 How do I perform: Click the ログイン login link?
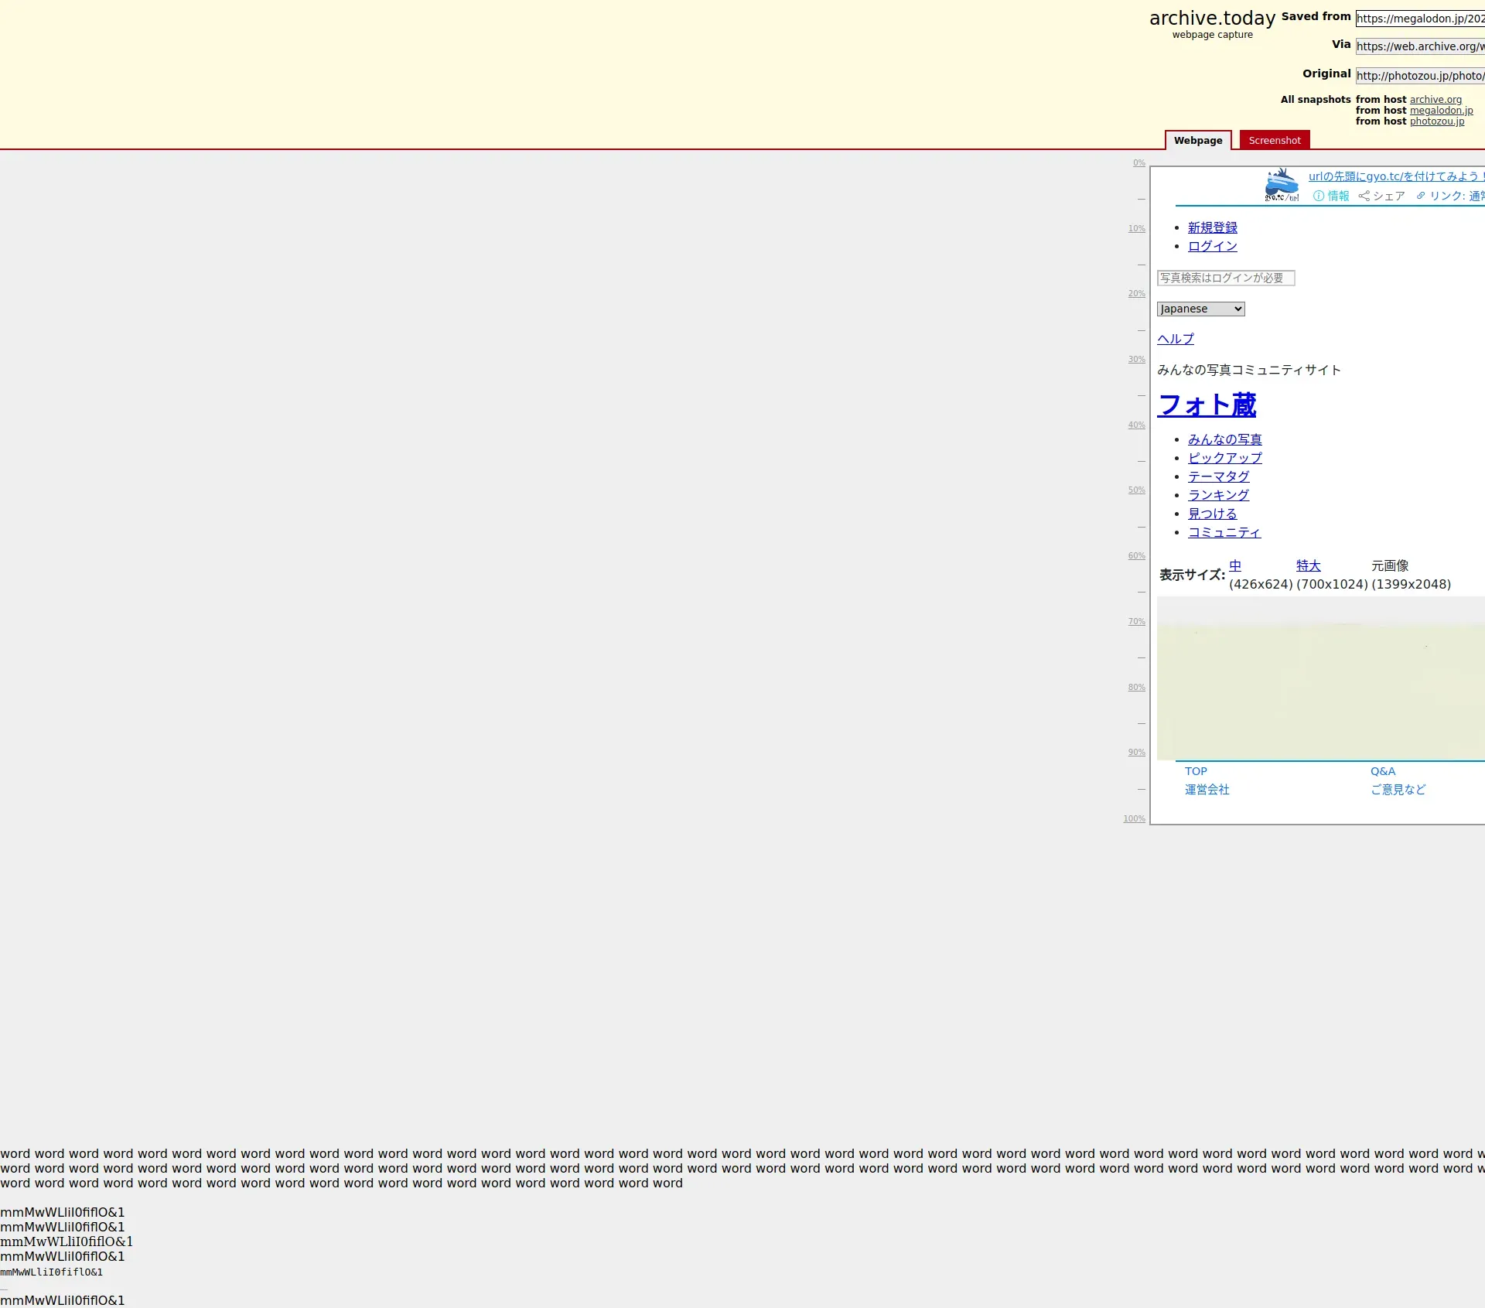(1212, 247)
